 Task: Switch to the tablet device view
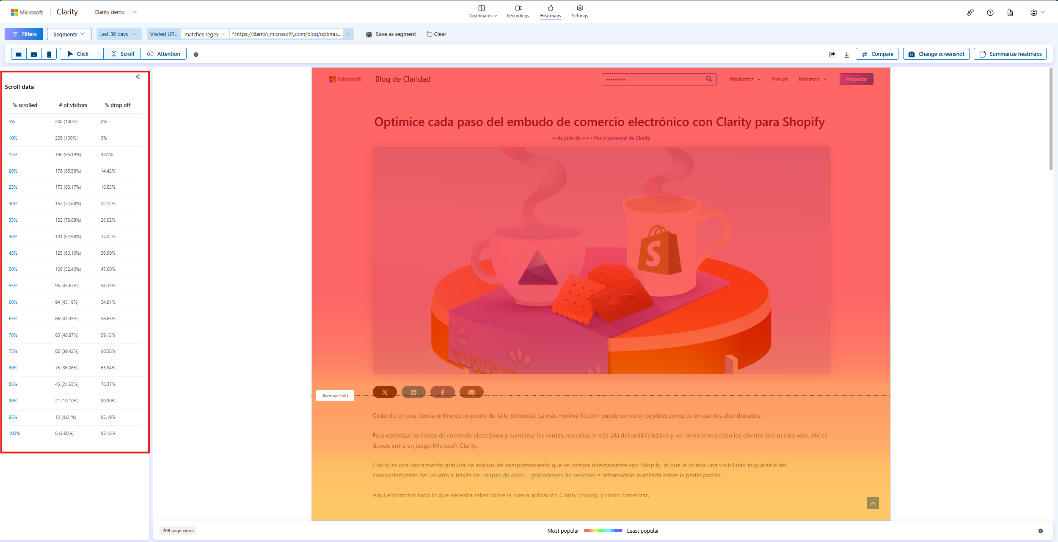pos(34,54)
